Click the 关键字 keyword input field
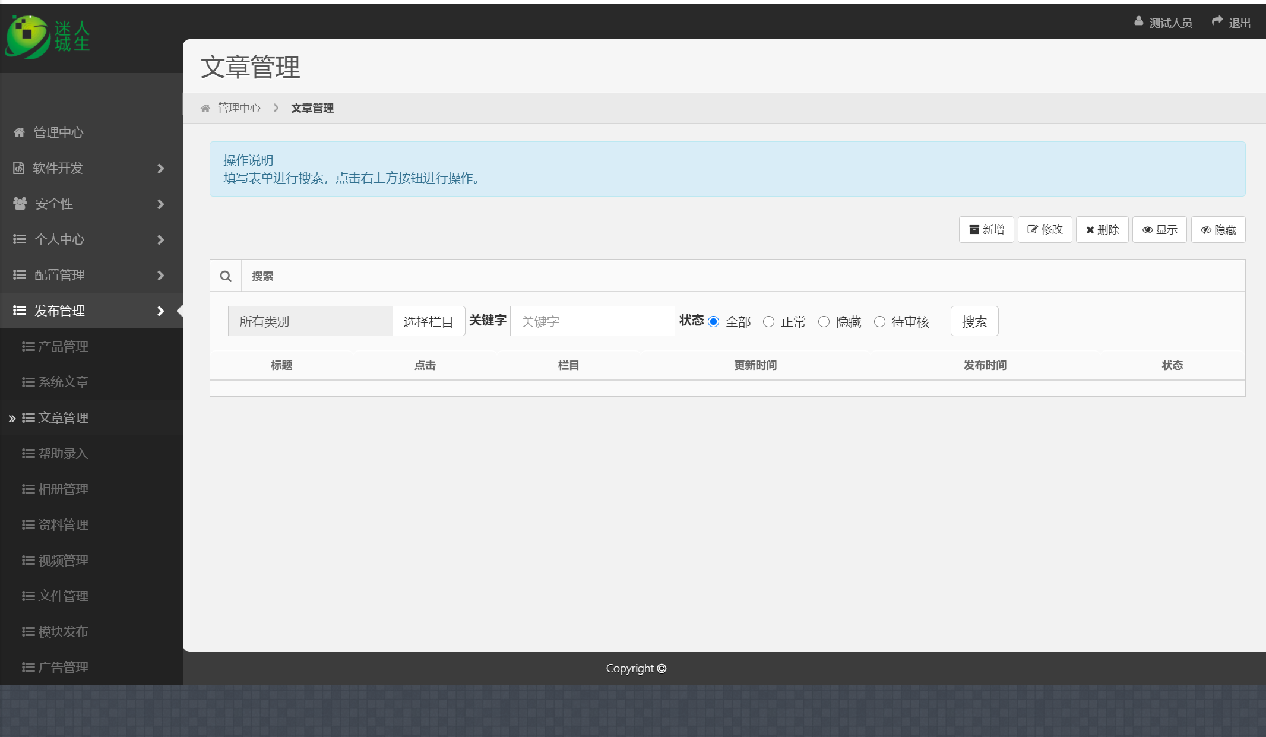Image resolution: width=1266 pixels, height=737 pixels. click(592, 321)
